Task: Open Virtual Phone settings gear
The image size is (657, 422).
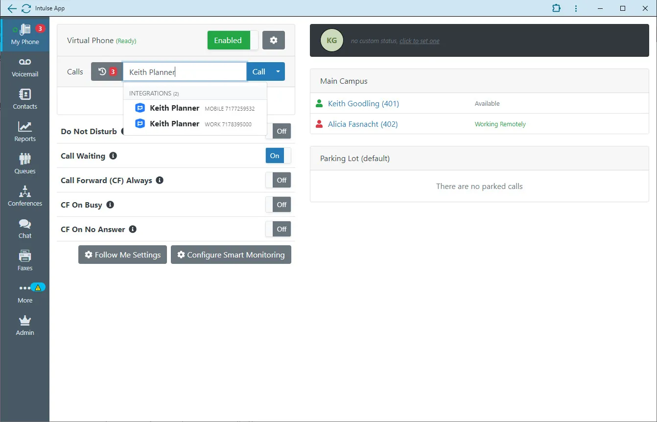Action: pos(274,40)
